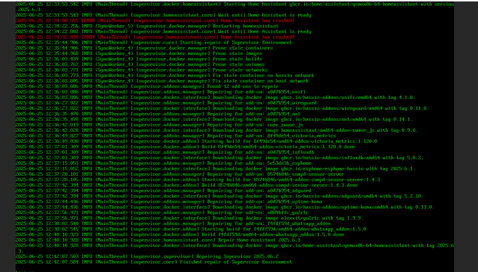The image size is (478, 272).
Task: Select add-on name 'a0d7b954_adguard'
Action: pos(289,191)
